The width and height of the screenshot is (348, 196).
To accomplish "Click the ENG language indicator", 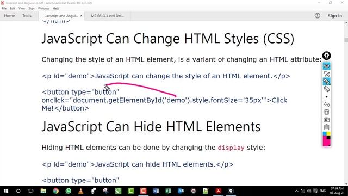I will (x=322, y=191).
